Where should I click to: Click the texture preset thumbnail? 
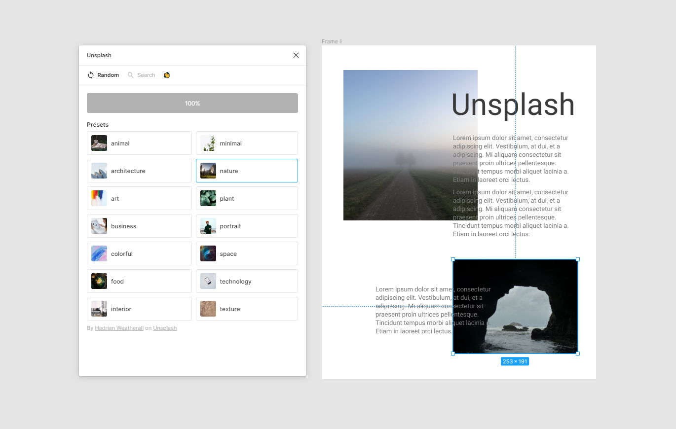(x=208, y=309)
